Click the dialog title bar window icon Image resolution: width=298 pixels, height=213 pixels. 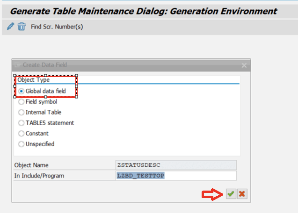pyautogui.click(x=17, y=65)
